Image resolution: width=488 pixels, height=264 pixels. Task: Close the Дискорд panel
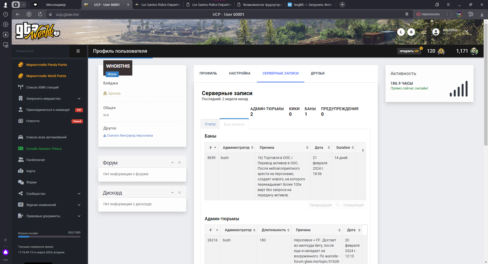tap(179, 193)
